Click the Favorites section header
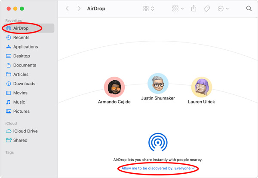Viewport: 258px width, 178px height. tap(13, 21)
